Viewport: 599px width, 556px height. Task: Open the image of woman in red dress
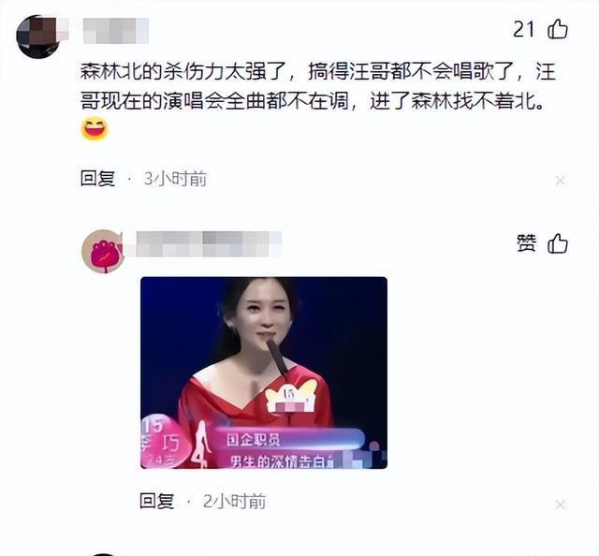(x=264, y=373)
